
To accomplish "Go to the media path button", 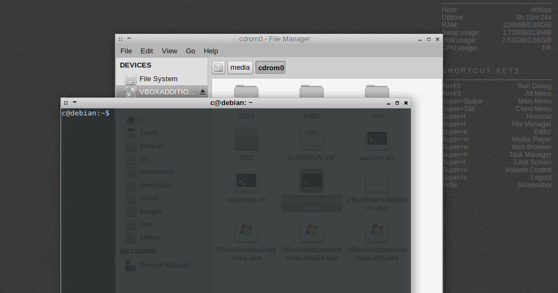I will click(240, 68).
